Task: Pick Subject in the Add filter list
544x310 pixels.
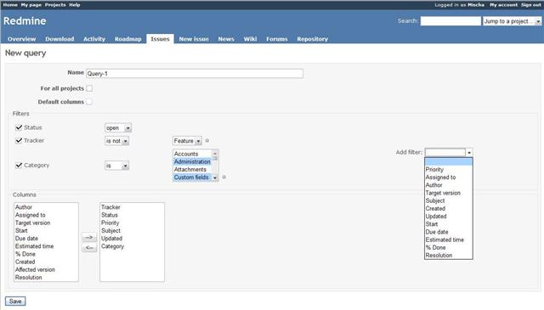Action: pos(448,200)
